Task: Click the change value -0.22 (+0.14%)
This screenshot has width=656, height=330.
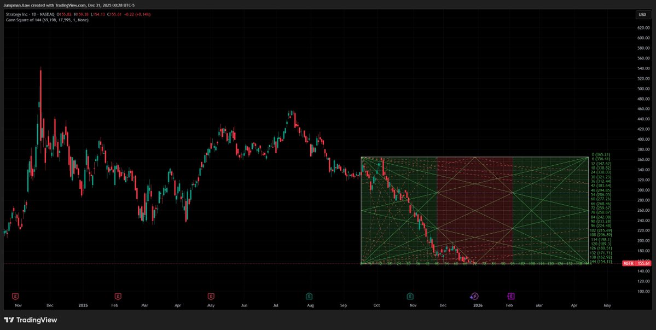Action: (x=137, y=15)
